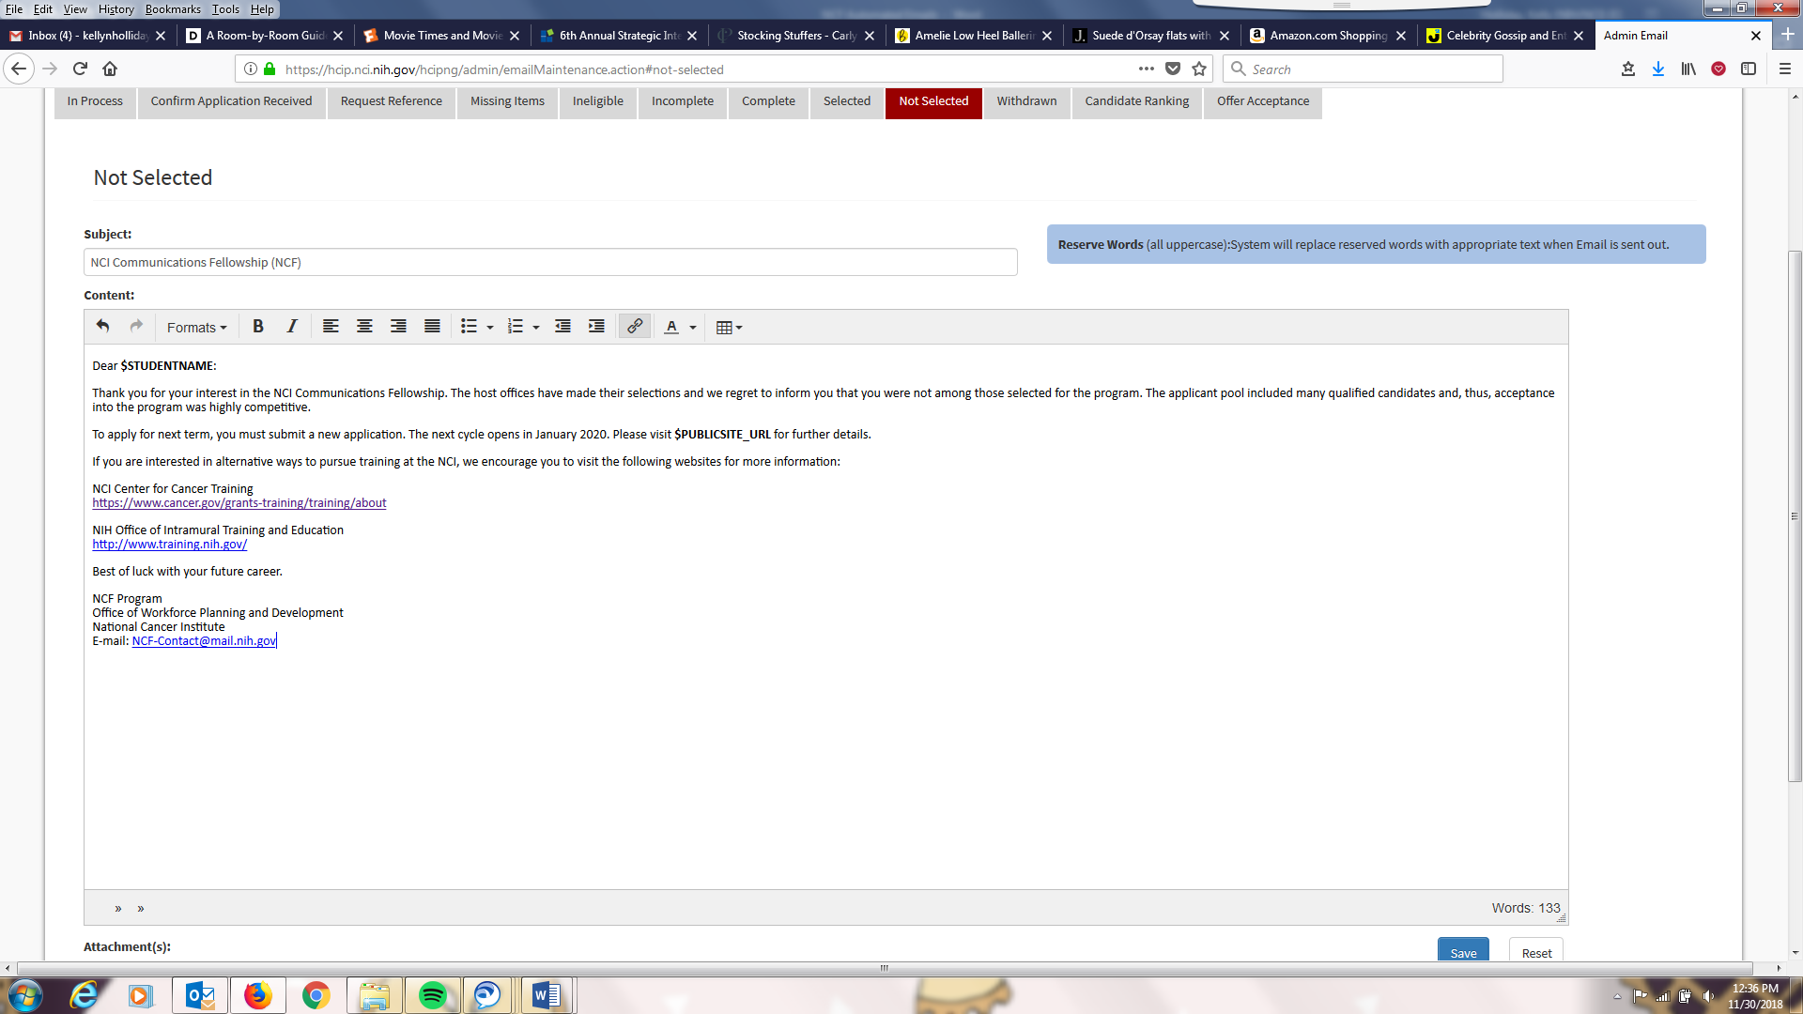
Task: Click the Save button
Action: (x=1462, y=952)
